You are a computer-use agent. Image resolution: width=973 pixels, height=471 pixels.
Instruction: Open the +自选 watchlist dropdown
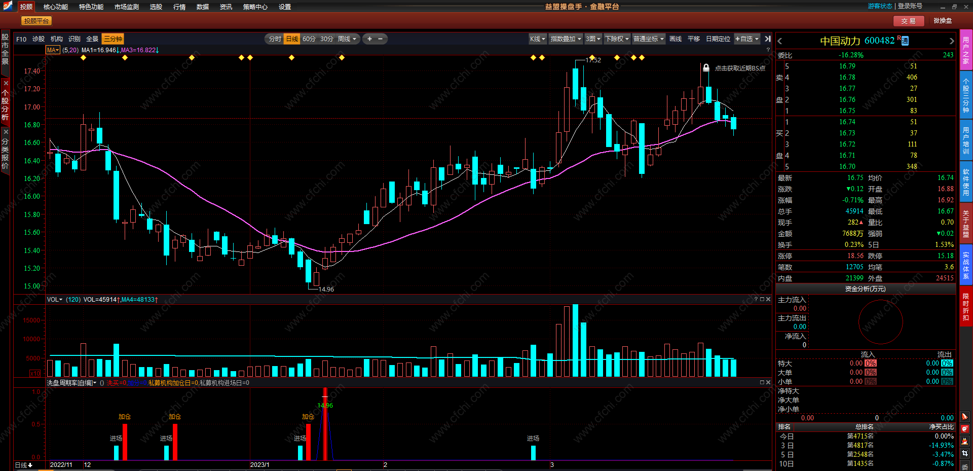[x=746, y=39]
